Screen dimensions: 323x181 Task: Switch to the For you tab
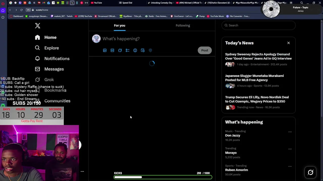point(120,25)
